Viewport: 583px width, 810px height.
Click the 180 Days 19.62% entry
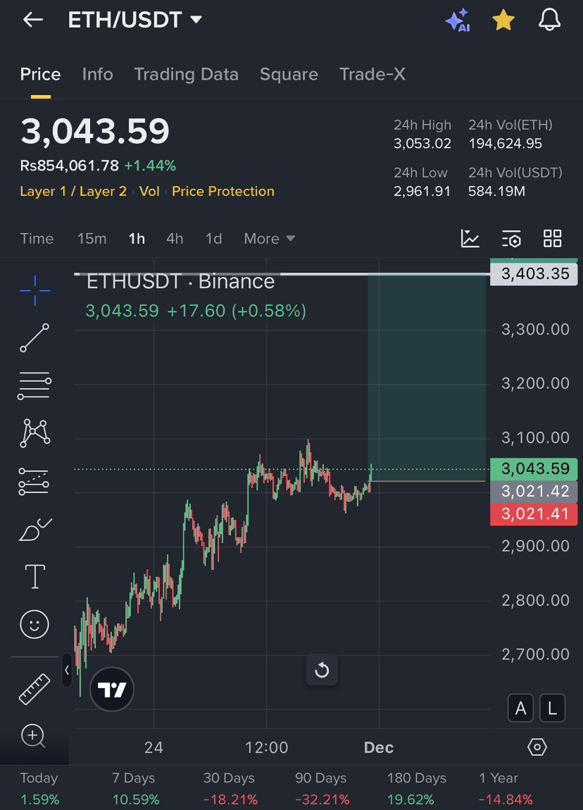(416, 789)
